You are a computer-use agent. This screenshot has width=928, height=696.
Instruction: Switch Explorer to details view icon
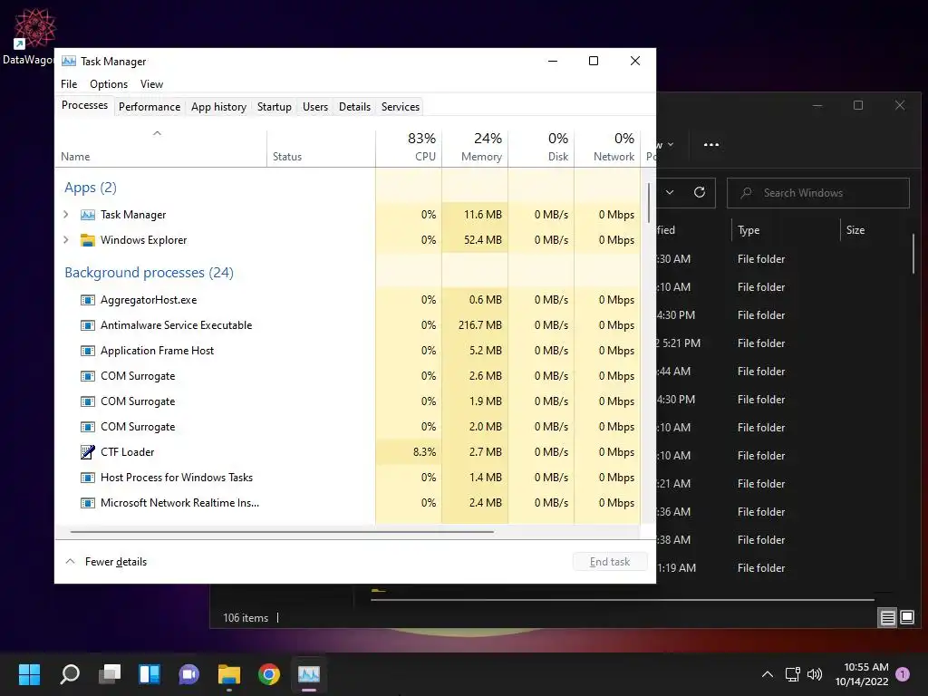(888, 618)
